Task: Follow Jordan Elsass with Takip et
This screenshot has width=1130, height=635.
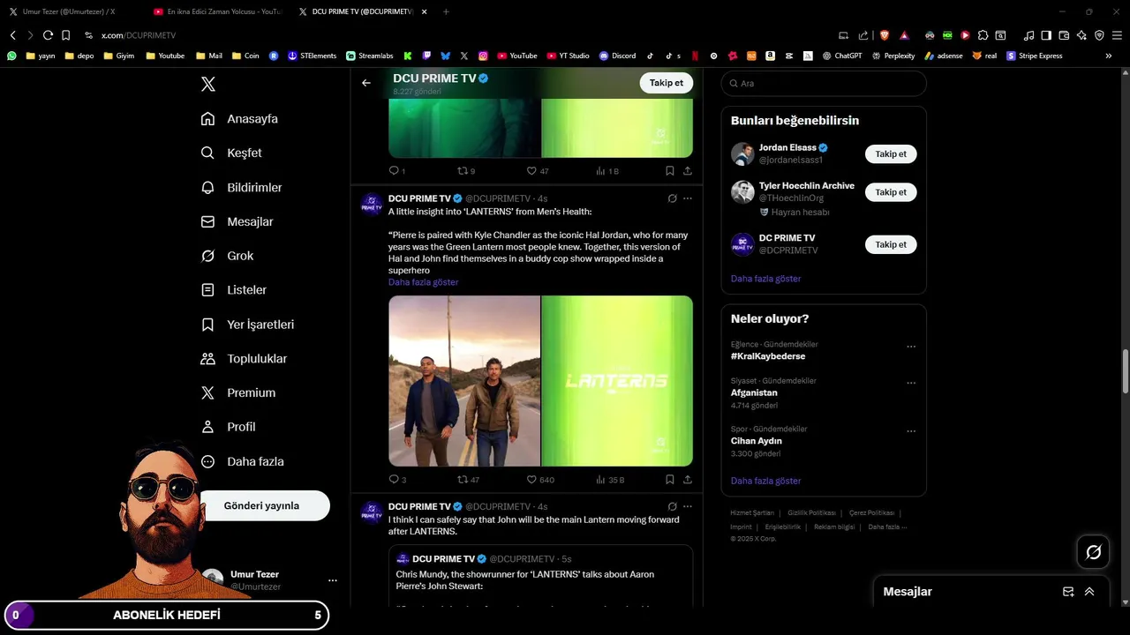Action: [891, 153]
